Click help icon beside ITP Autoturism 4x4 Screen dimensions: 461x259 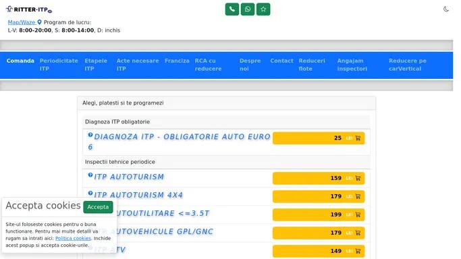pos(90,193)
